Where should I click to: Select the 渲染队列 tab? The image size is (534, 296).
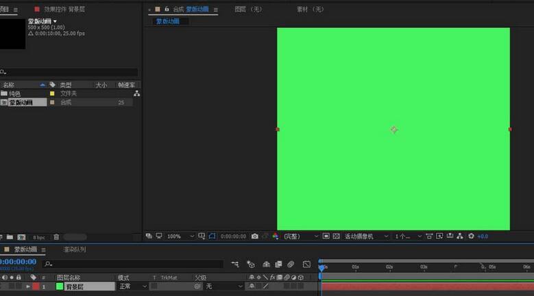(x=75, y=250)
